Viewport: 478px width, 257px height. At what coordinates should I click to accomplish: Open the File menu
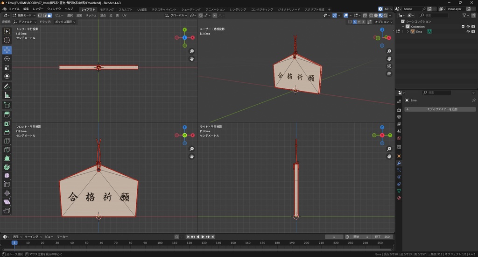[14, 9]
